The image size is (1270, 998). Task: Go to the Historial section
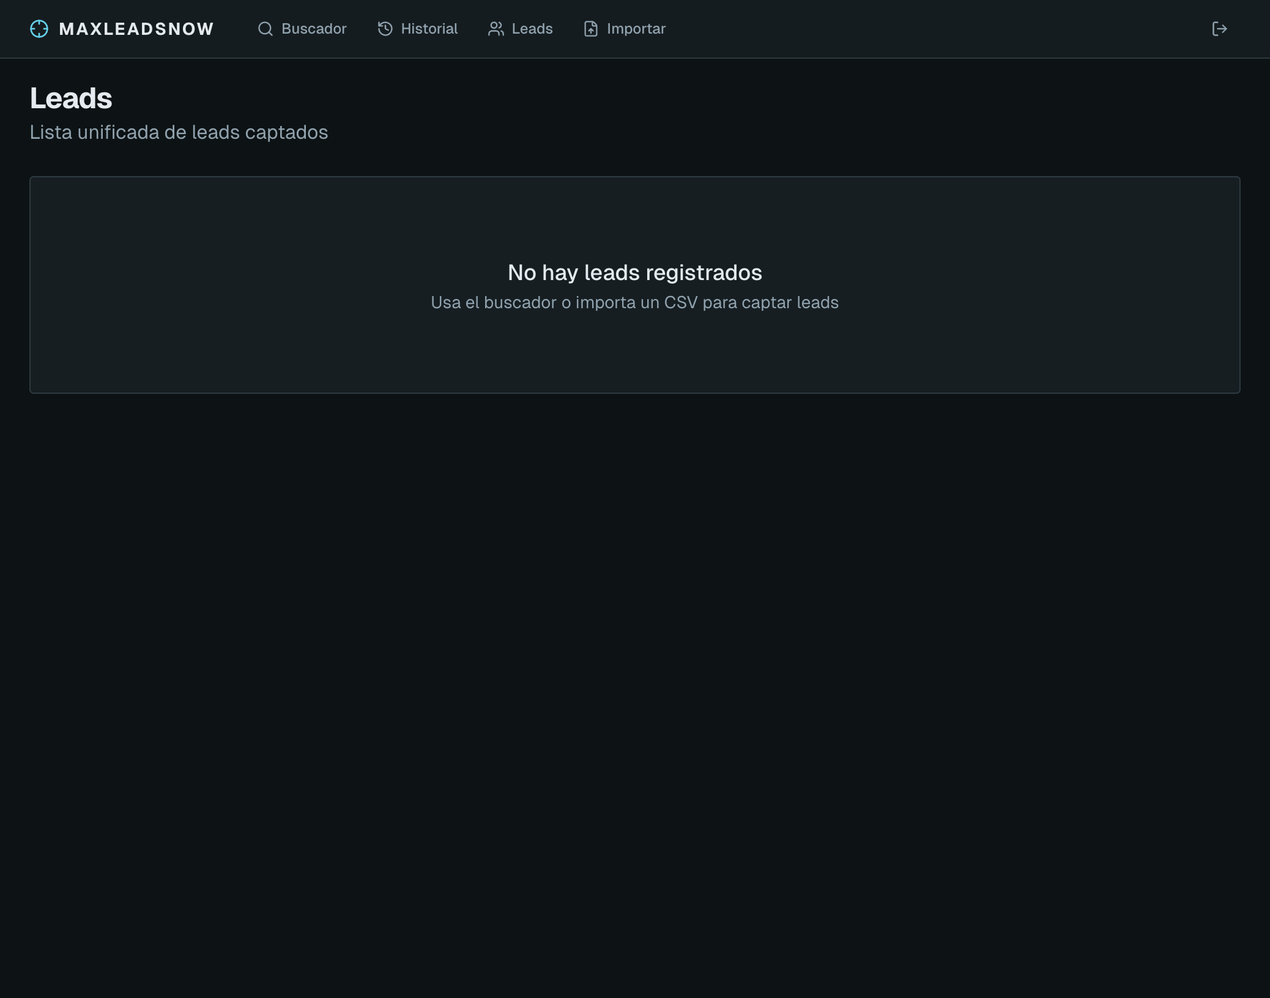[x=429, y=29]
